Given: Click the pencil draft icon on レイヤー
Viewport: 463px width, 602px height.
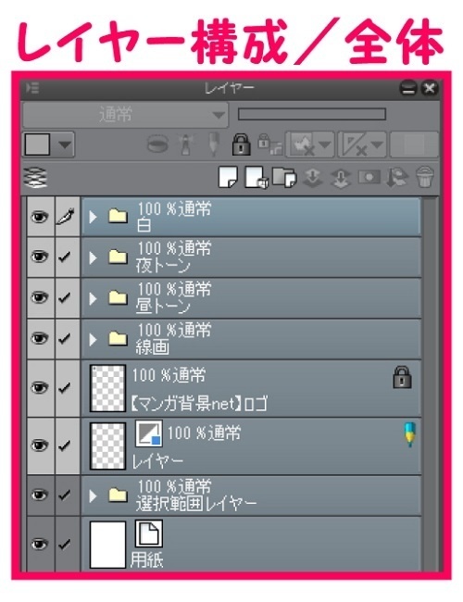Looking at the screenshot, I should click(410, 434).
